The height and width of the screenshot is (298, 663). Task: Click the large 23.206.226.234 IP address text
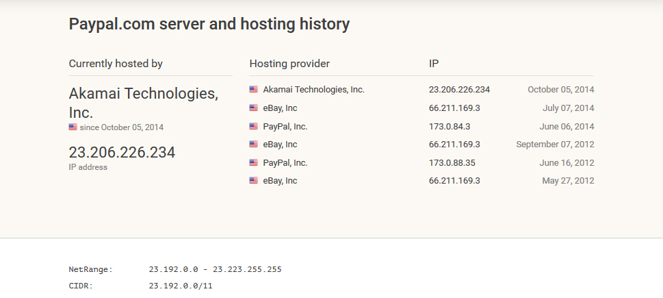122,152
